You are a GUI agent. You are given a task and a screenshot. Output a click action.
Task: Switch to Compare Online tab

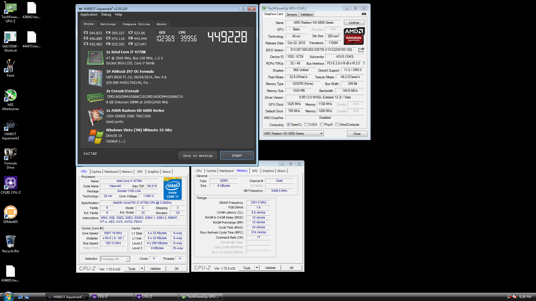[136, 24]
